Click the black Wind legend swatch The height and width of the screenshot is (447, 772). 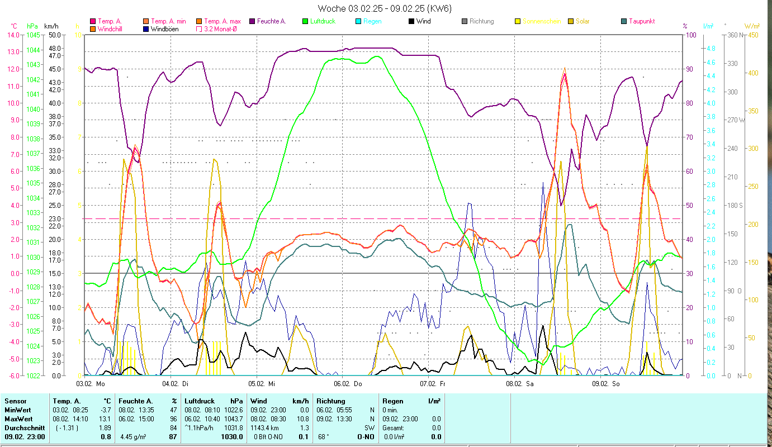click(x=411, y=21)
